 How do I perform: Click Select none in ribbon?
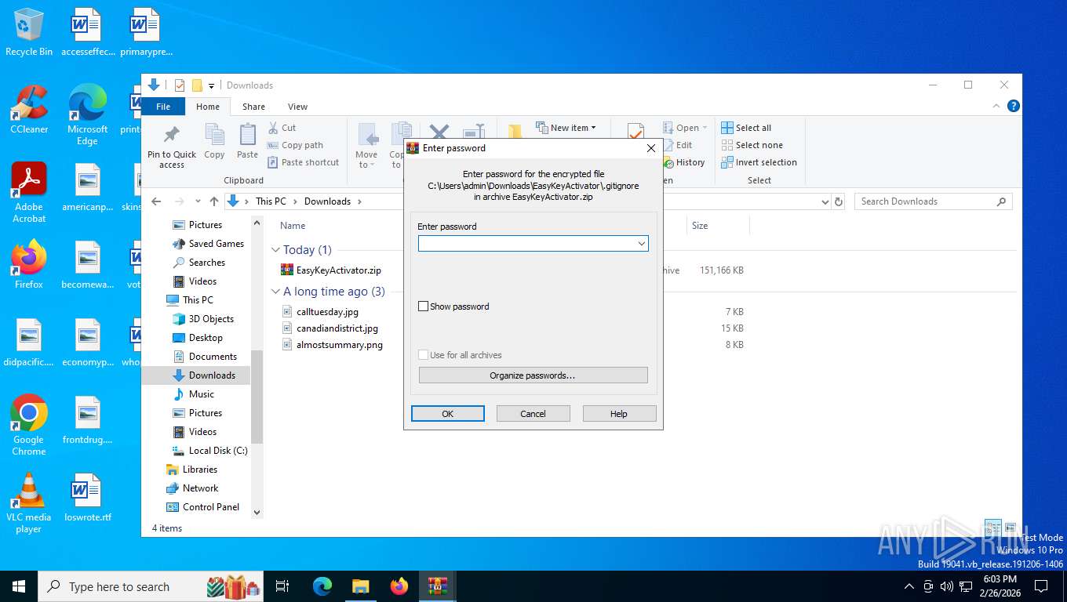[x=752, y=145]
